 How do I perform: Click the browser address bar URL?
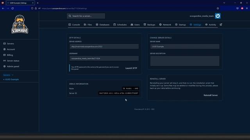[x=64, y=9]
